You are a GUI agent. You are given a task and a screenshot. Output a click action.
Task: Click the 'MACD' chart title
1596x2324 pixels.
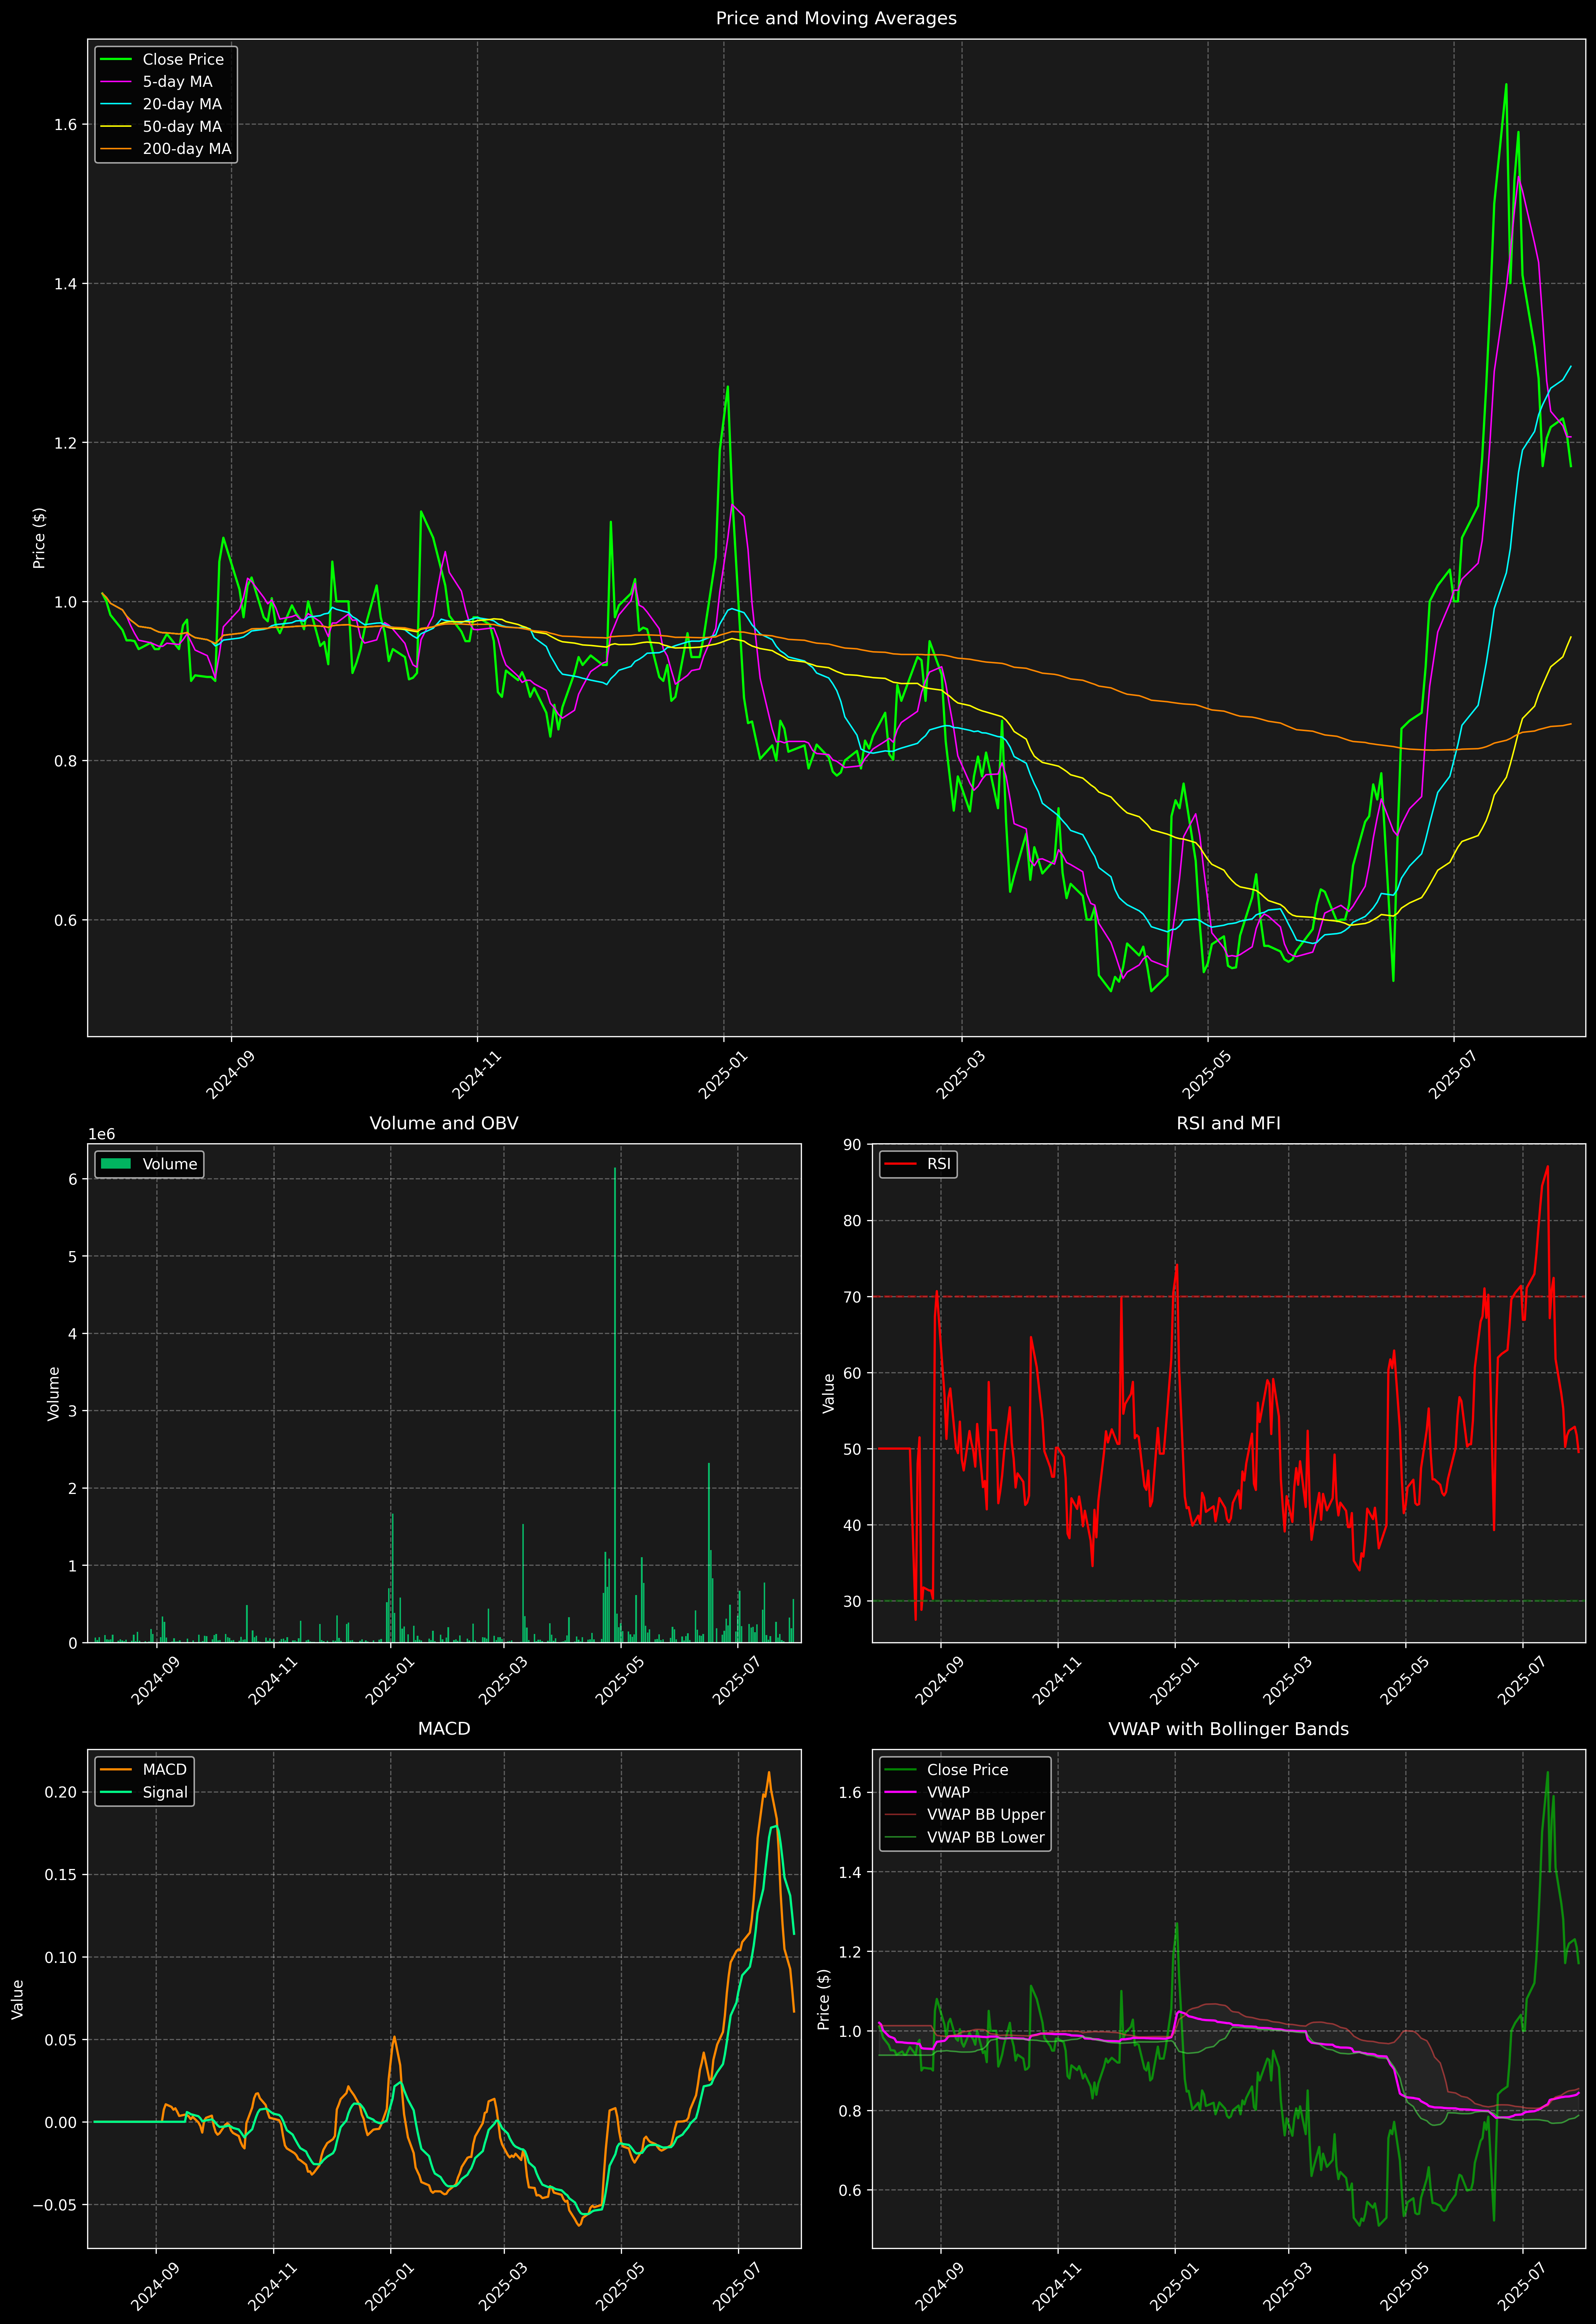point(444,1729)
